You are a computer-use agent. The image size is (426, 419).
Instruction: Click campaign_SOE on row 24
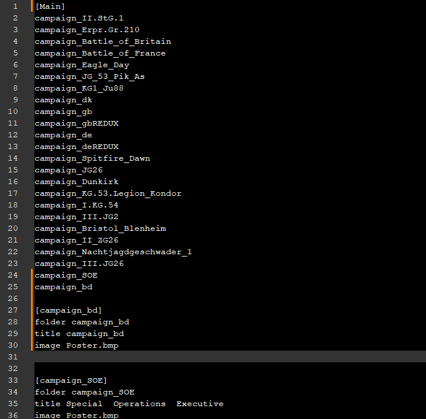click(66, 275)
